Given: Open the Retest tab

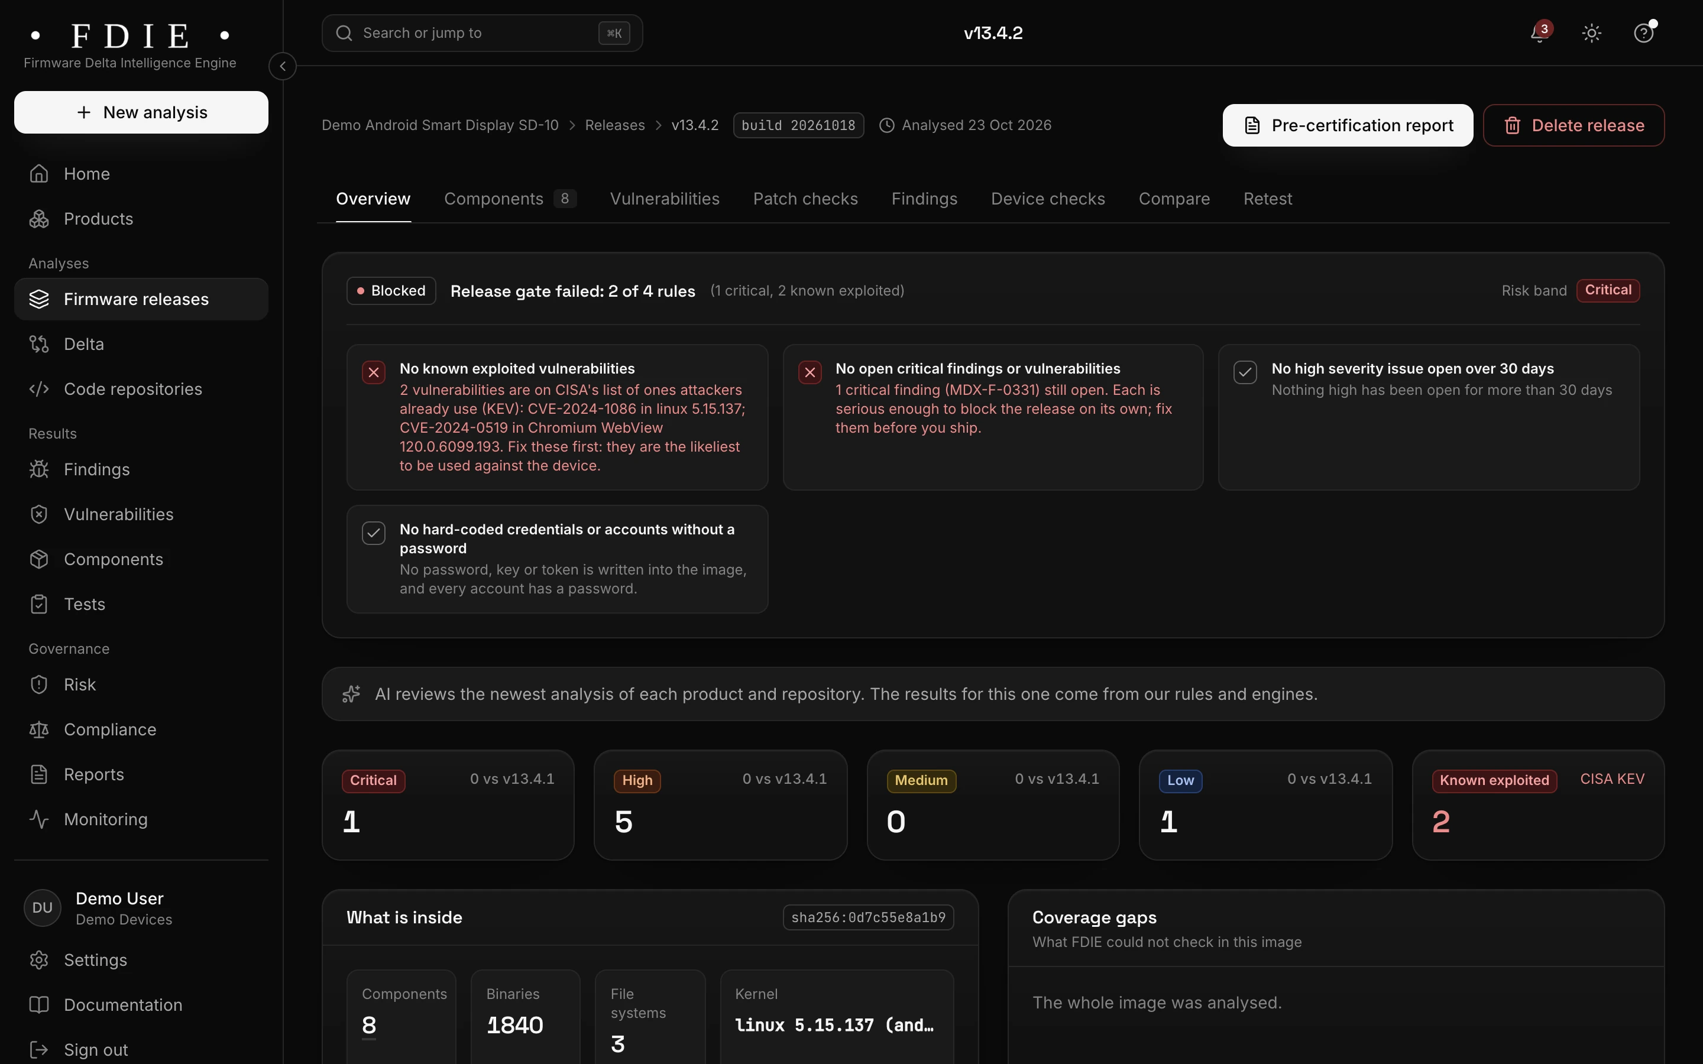Looking at the screenshot, I should click(1267, 199).
